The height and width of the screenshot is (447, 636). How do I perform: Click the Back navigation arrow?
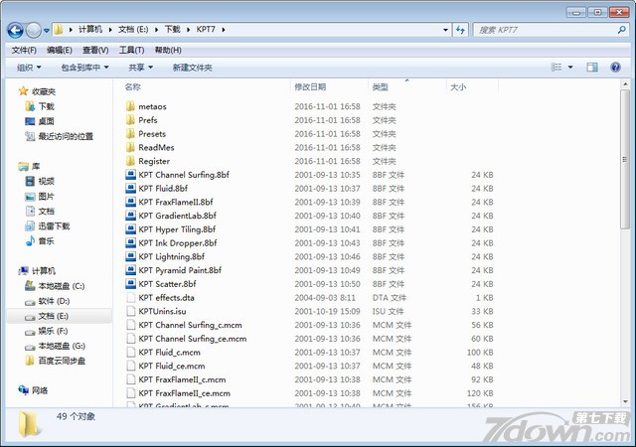point(16,30)
